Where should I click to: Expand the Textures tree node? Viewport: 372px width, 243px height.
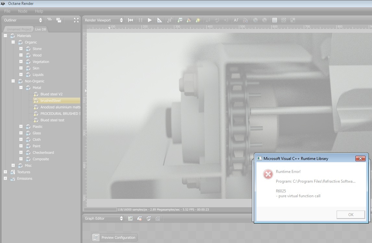coord(5,172)
